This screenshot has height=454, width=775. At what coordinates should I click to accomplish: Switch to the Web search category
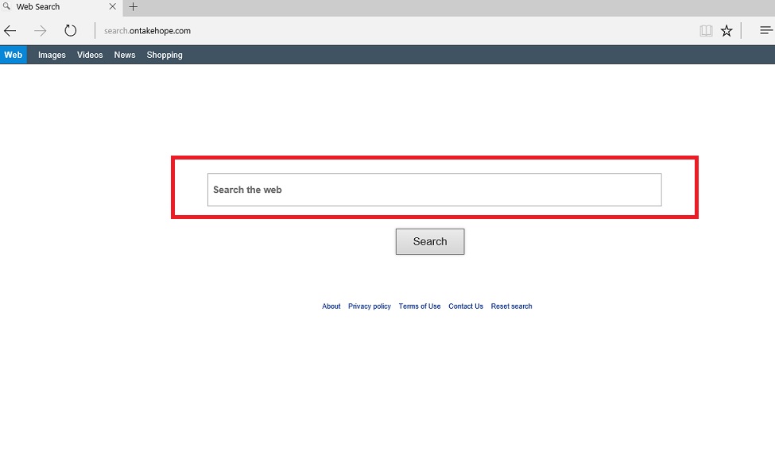(x=13, y=55)
